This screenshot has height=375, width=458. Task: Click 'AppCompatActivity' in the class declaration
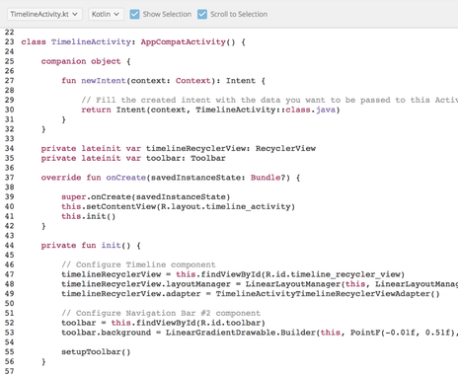(183, 41)
